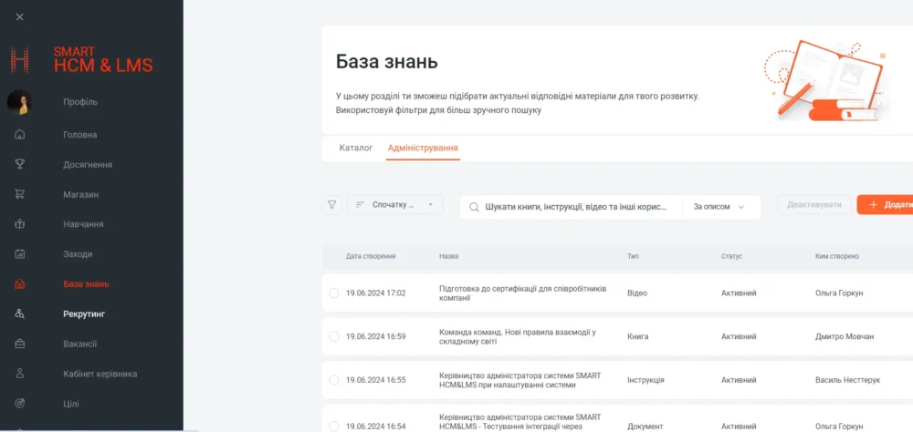The image size is (913, 432).
Task: Click the Деактивувати button
Action: click(x=813, y=205)
